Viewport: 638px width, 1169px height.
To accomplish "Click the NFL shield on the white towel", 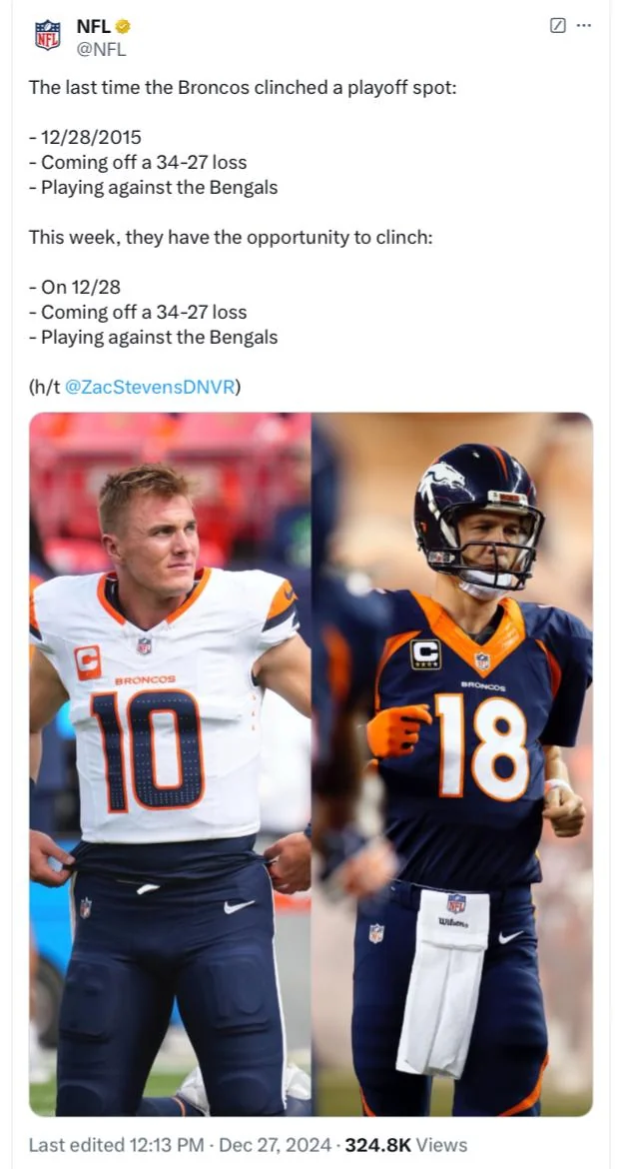I will [456, 903].
